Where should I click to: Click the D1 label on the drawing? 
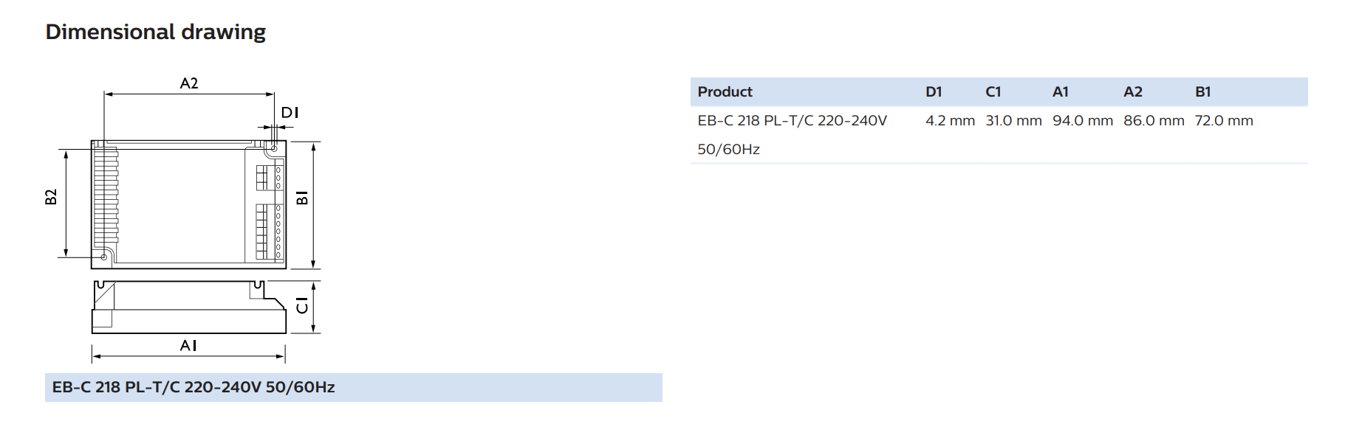(x=290, y=112)
